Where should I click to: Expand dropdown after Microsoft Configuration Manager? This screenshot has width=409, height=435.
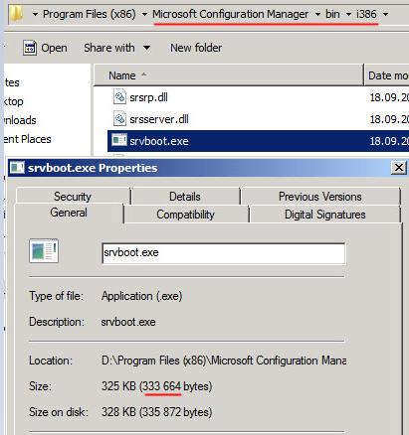point(317,14)
